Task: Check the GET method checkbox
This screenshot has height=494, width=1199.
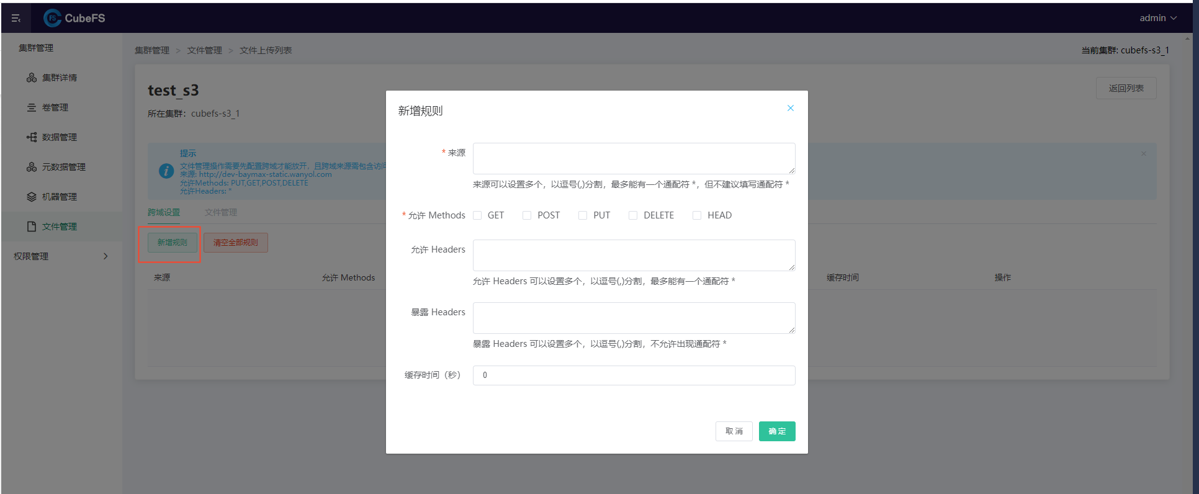Action: (477, 215)
